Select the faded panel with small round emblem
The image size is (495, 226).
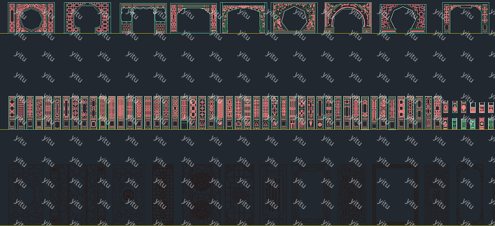coord(128,194)
